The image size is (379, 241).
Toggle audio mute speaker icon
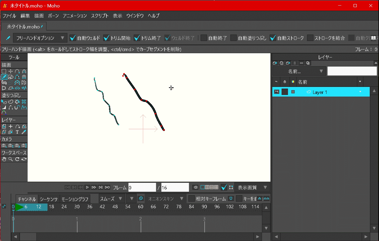[x=195, y=187]
